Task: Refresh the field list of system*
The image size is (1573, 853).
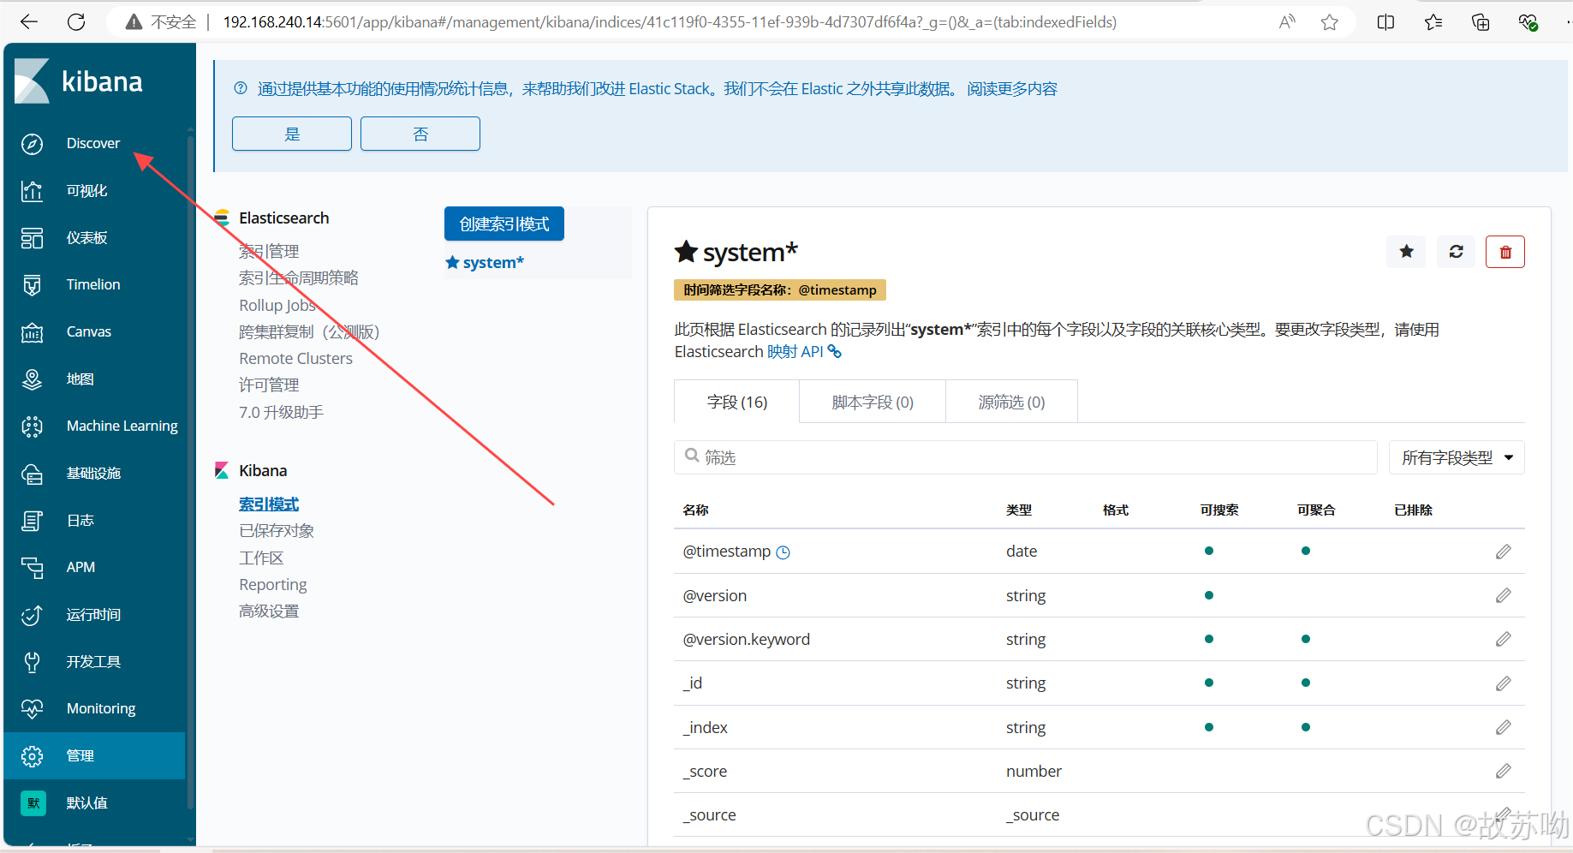Action: (x=1456, y=252)
